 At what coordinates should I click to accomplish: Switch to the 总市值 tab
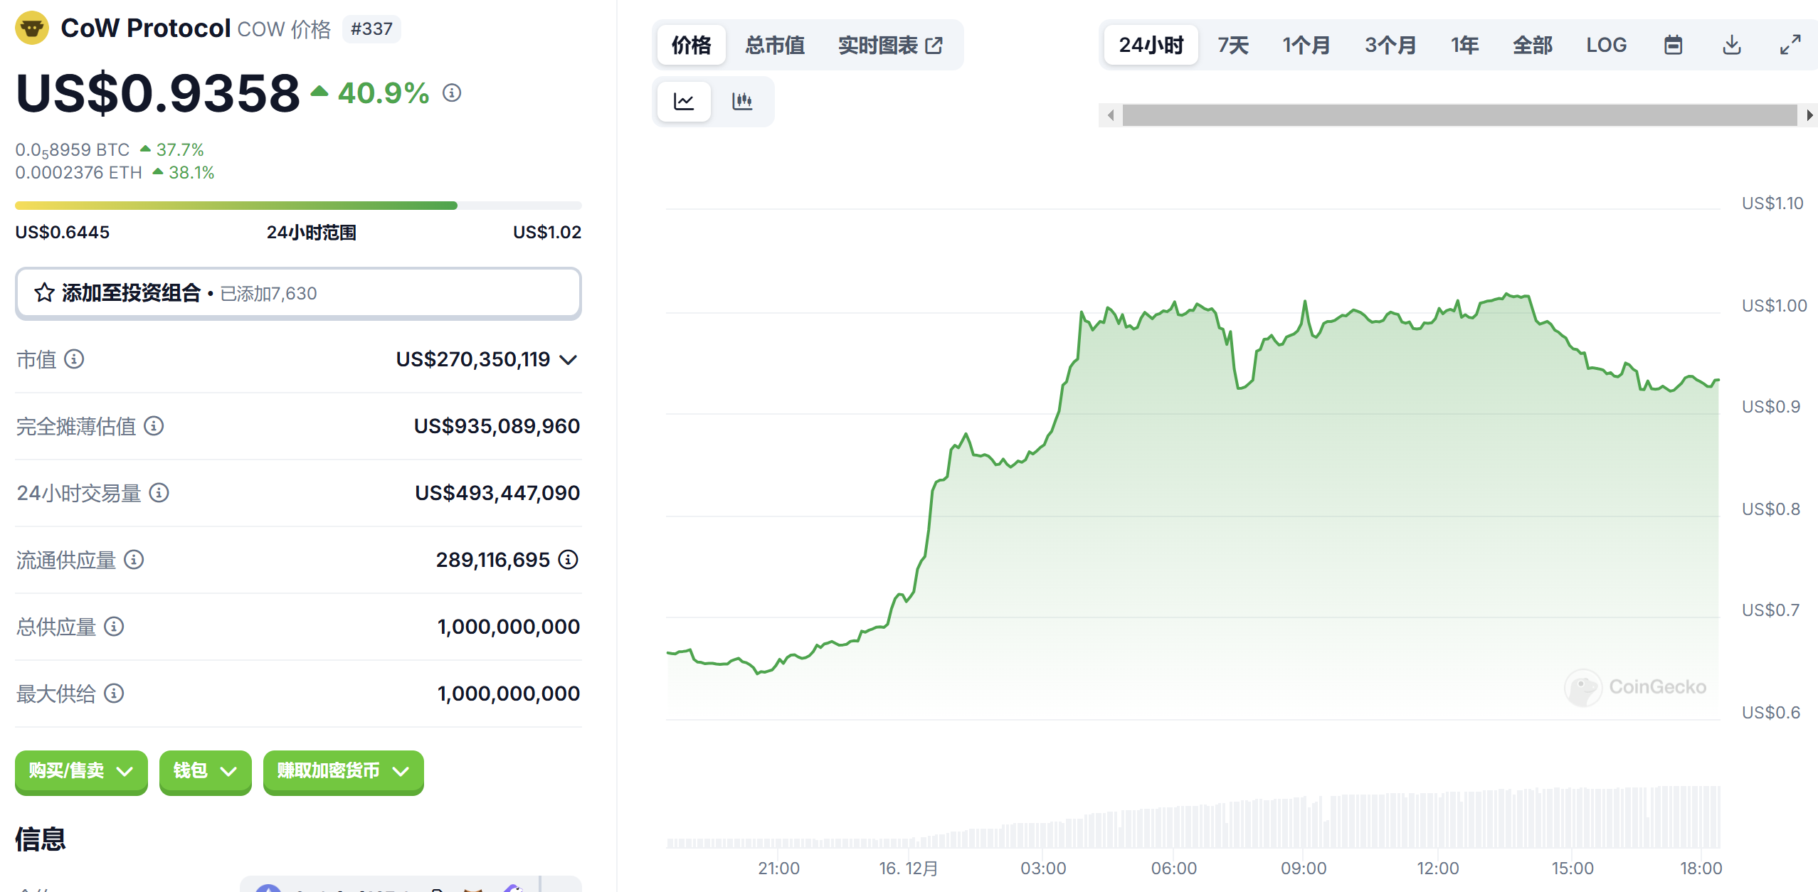(774, 46)
